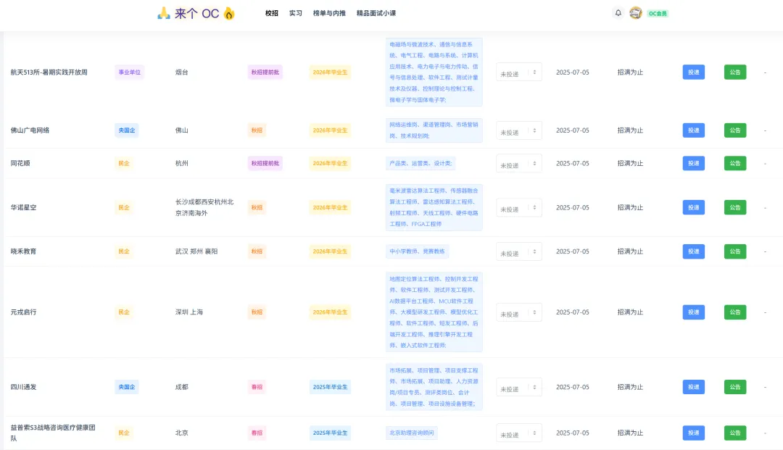This screenshot has width=783, height=450.
Task: Open status dropdown for 益普索S3 row
Action: tap(519, 433)
